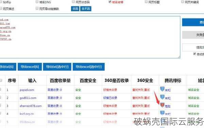Click the 百度收录量 column header
Image resolution: width=204 pixels, height=128 pixels.
click(60, 80)
